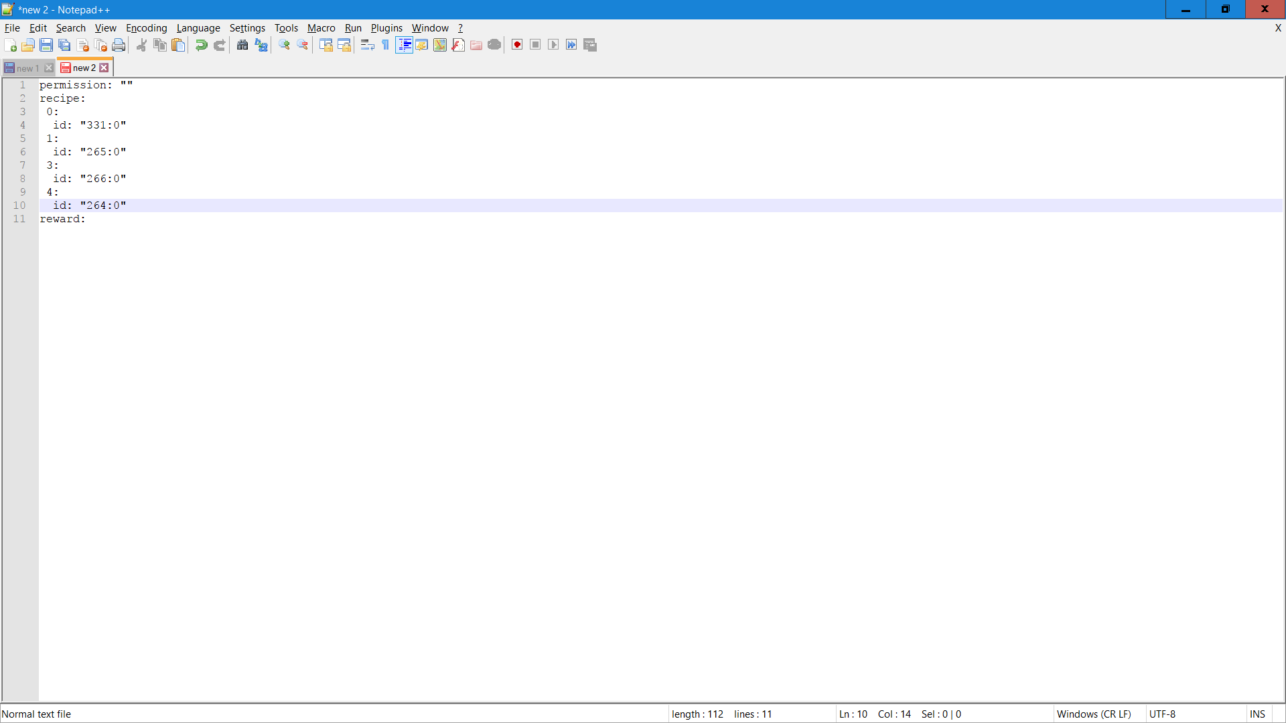The width and height of the screenshot is (1286, 723).
Task: Undo the last edit with Undo arrow
Action: click(201, 45)
